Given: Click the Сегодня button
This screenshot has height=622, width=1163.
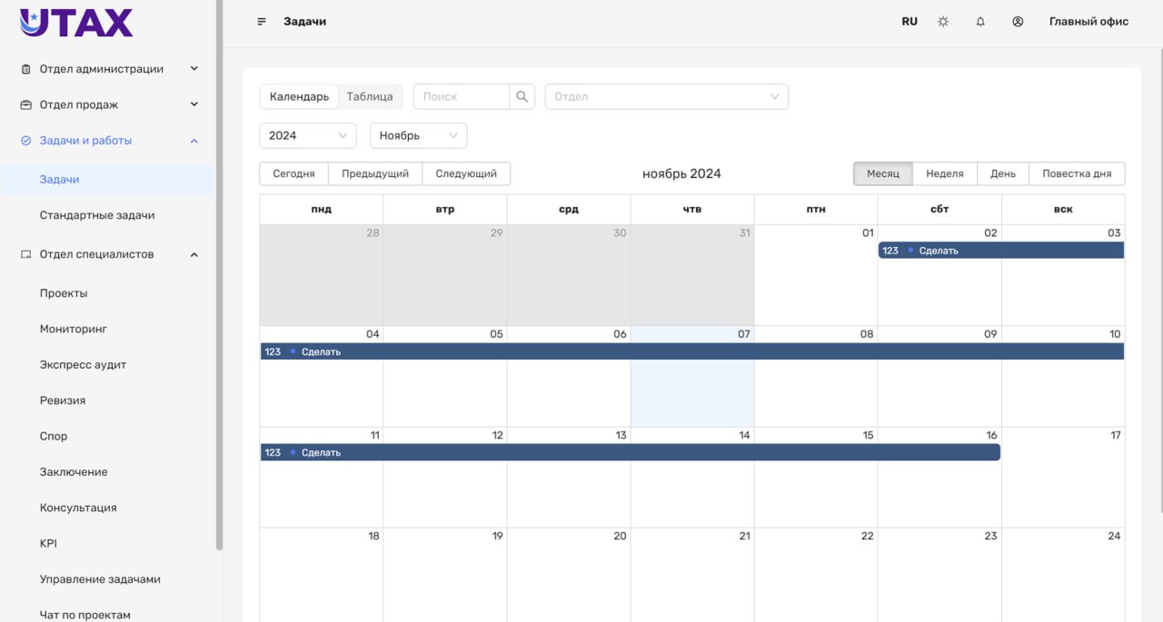Looking at the screenshot, I should tap(293, 173).
